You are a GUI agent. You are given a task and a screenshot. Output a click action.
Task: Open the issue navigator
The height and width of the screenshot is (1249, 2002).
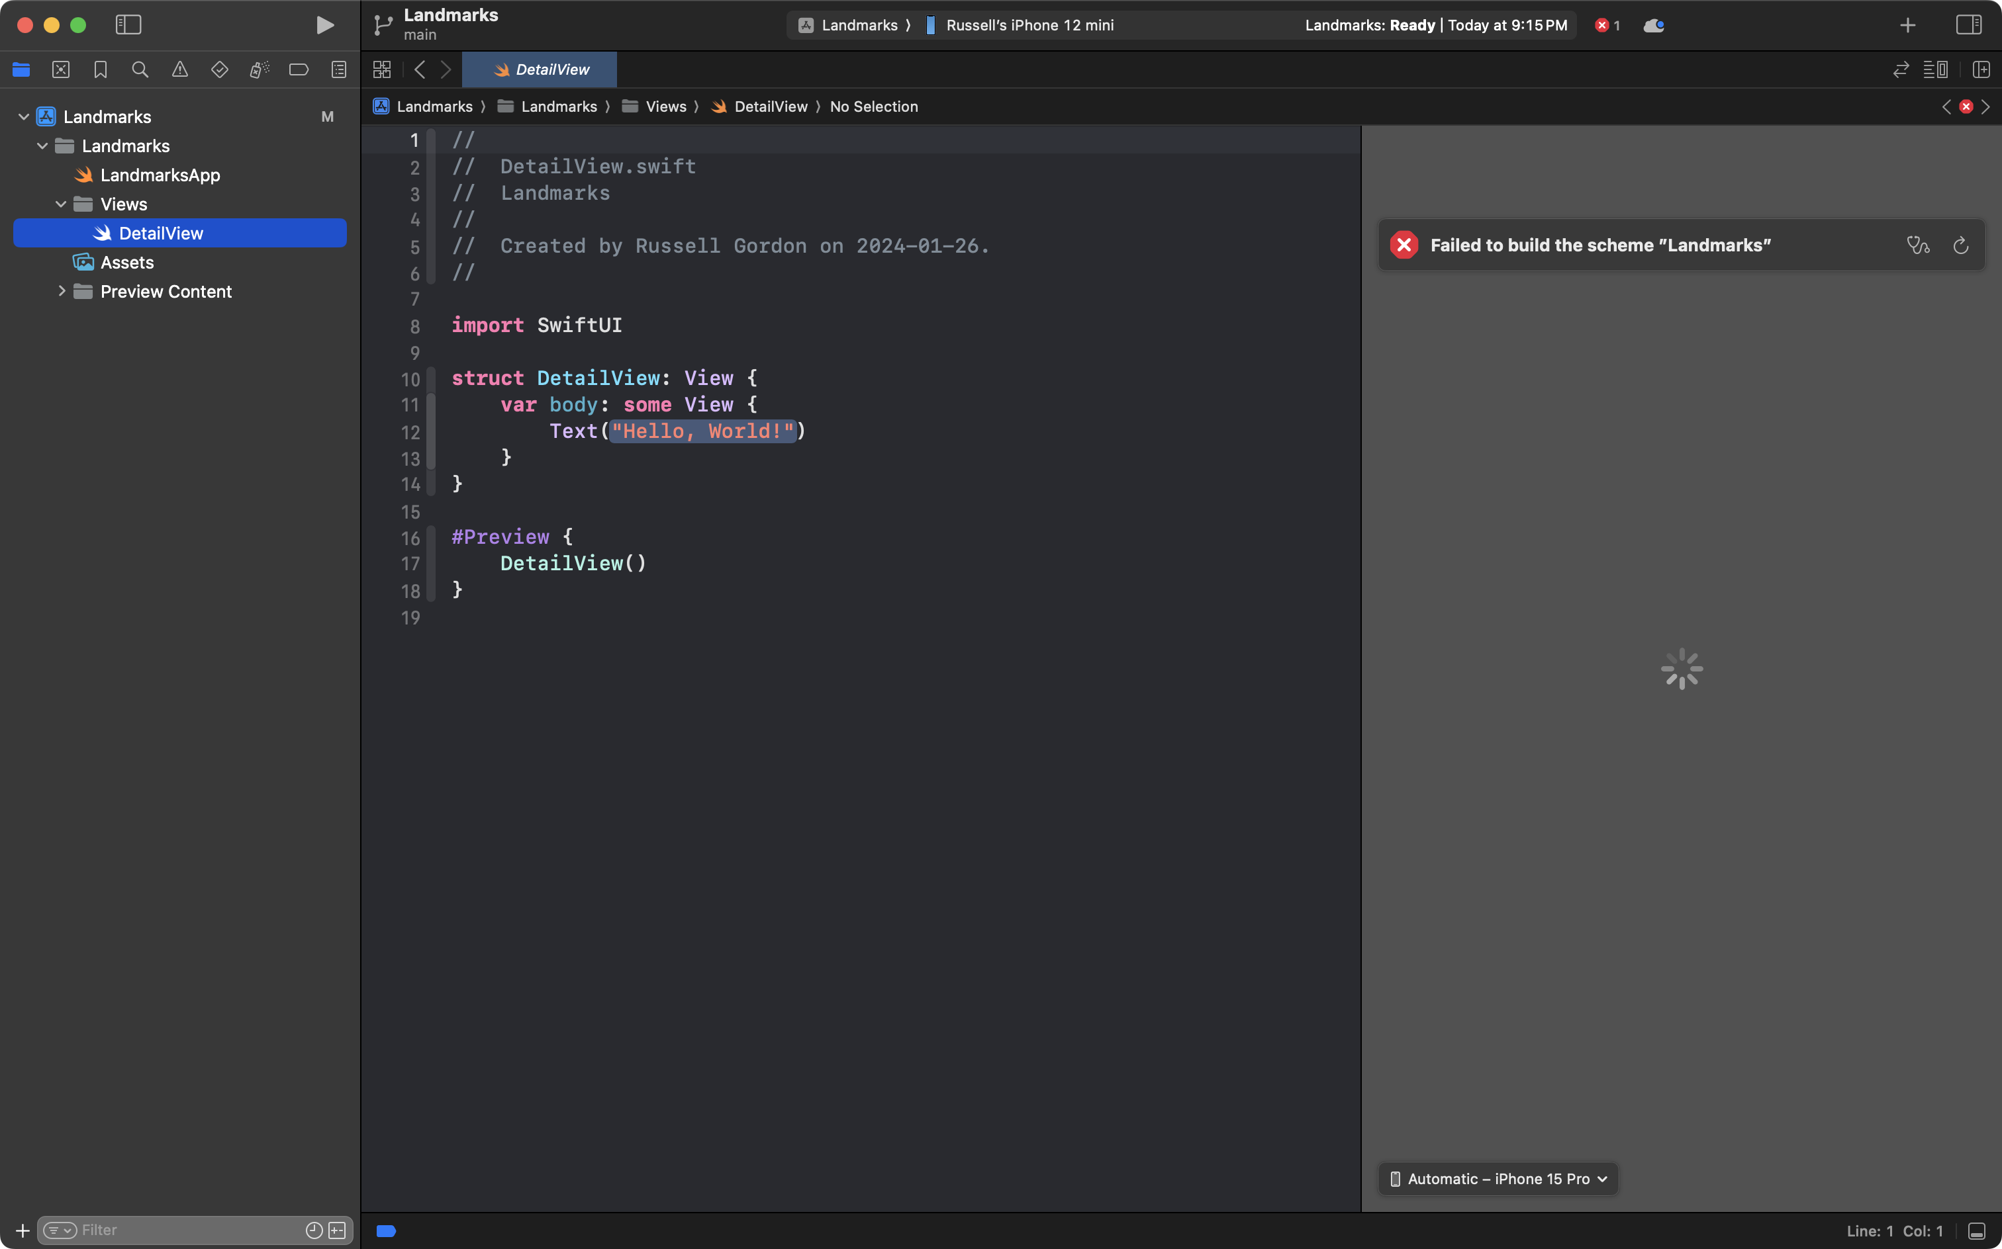coord(180,69)
